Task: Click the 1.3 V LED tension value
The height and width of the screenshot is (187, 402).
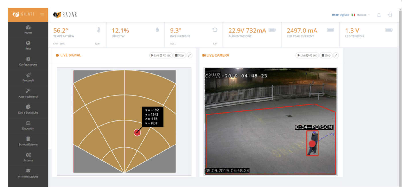Action: [x=352, y=30]
